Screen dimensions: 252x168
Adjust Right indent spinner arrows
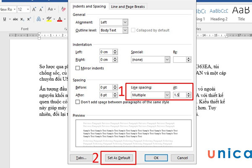(115, 60)
